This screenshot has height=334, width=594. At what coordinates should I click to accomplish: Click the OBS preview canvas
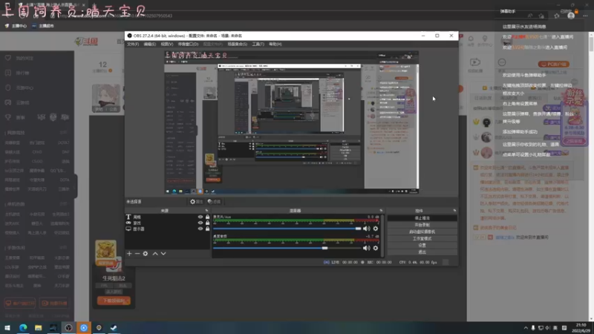pos(292,122)
